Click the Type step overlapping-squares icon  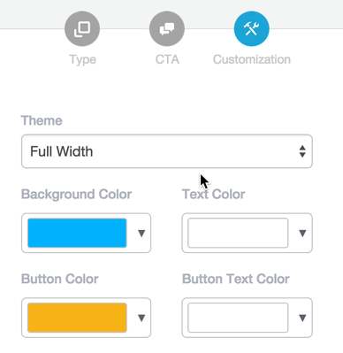82,28
